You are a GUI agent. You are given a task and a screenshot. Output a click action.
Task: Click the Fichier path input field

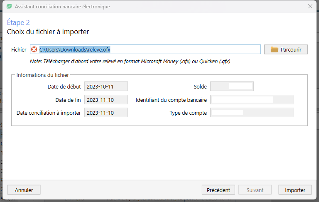(145, 49)
